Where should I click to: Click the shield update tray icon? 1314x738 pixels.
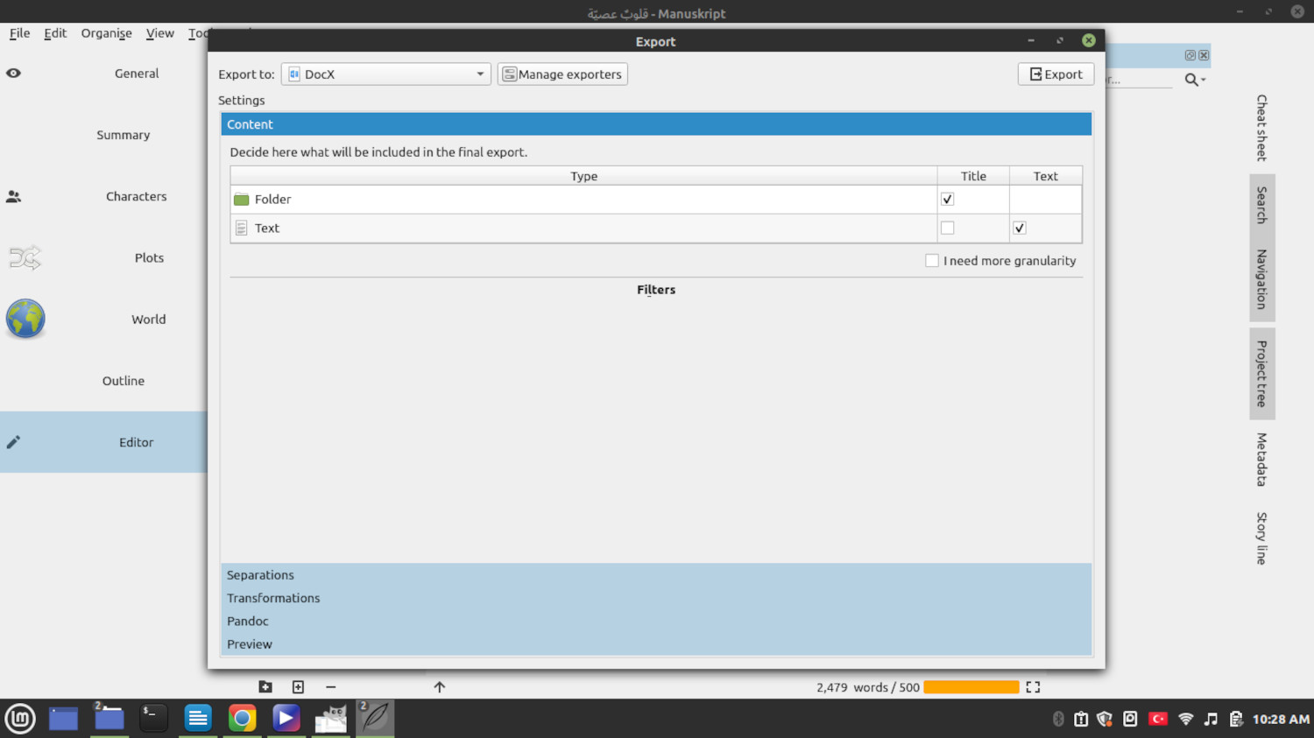point(1105,719)
